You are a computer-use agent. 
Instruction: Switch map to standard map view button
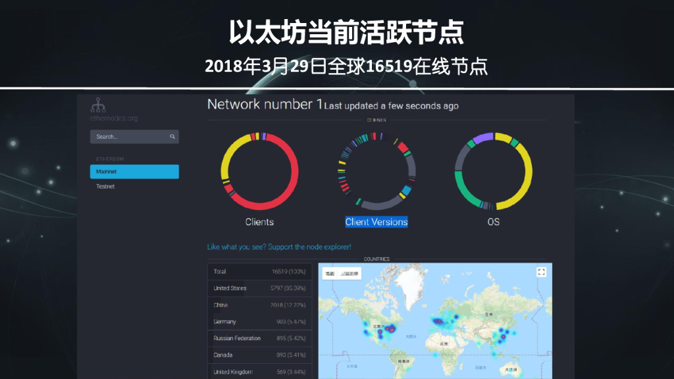click(x=330, y=273)
